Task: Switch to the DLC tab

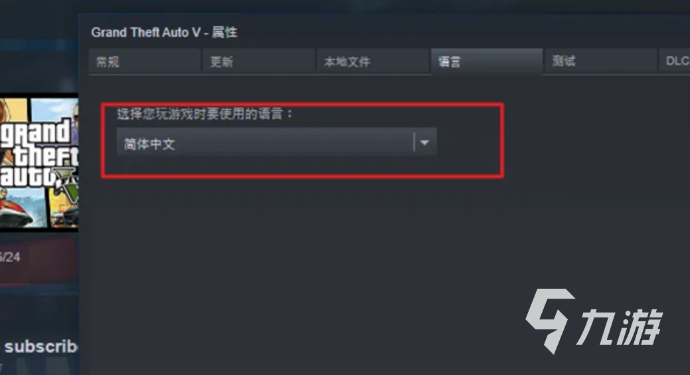Action: point(675,62)
